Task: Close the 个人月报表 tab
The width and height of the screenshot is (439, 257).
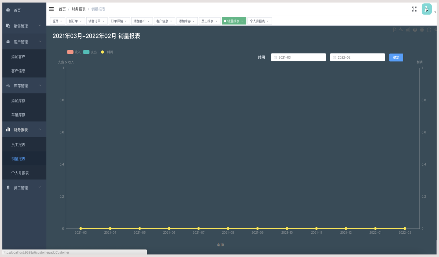Action: point(268,21)
